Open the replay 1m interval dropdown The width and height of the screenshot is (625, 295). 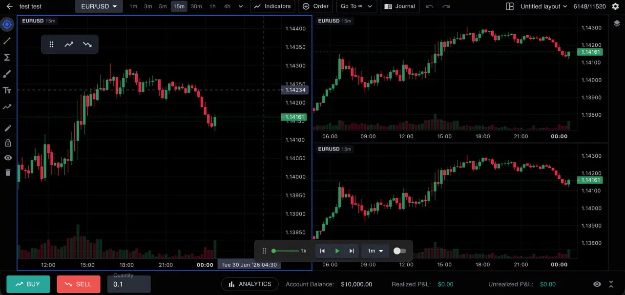point(375,251)
